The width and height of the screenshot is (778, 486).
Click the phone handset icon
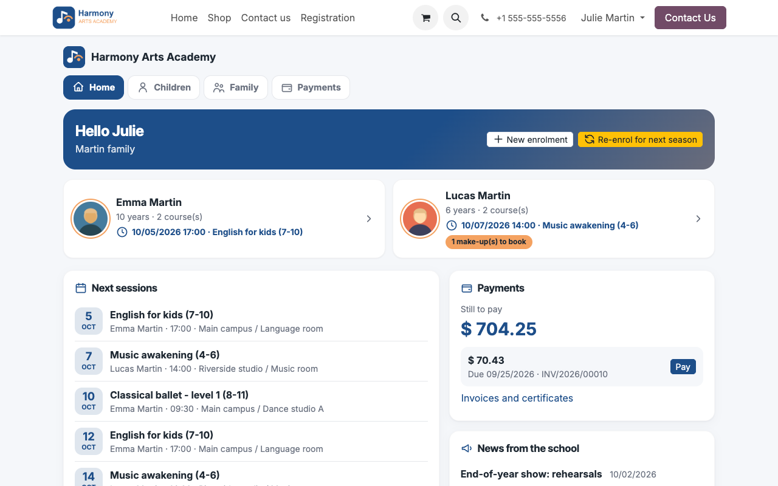point(484,18)
